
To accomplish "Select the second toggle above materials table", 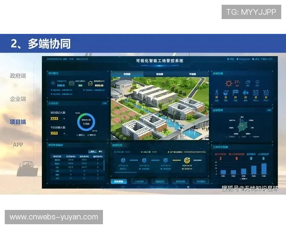I will coord(100,151).
